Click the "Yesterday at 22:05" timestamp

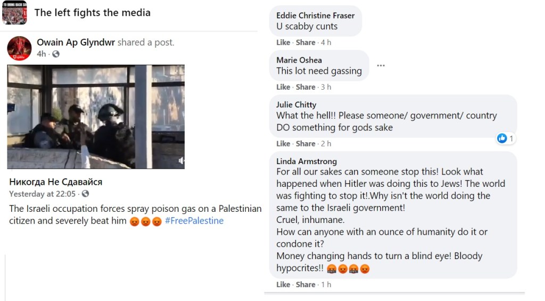43,194
